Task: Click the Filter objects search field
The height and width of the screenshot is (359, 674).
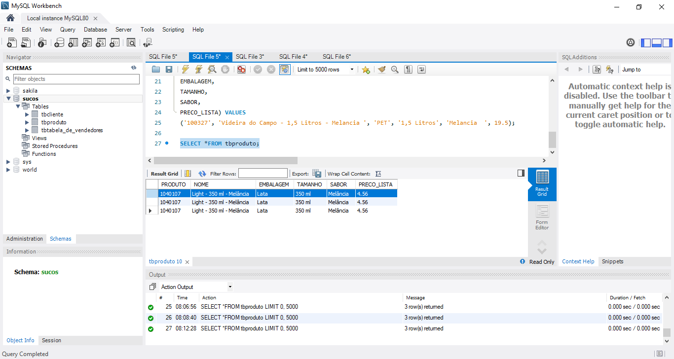Action: pos(76,79)
